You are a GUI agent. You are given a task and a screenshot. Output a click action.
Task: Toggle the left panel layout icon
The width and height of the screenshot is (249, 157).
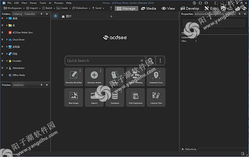point(216,3)
